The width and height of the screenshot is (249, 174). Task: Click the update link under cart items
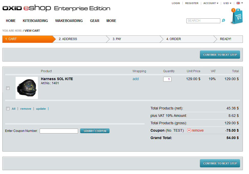tap(41, 109)
